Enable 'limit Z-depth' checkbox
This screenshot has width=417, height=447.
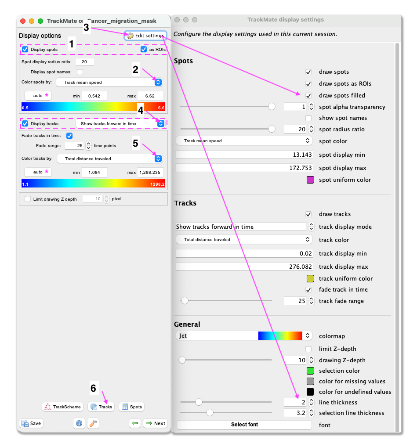click(308, 349)
